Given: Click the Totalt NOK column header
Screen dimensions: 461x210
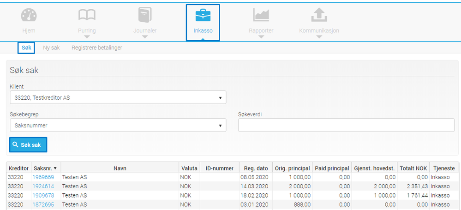Looking at the screenshot, I should 413,168.
